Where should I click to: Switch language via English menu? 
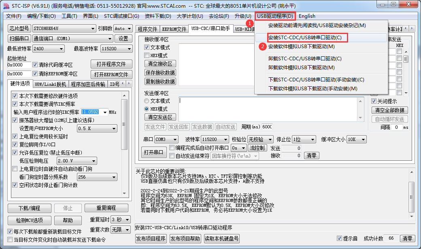click(307, 16)
